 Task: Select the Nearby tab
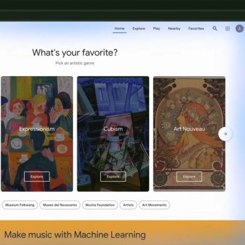pyautogui.click(x=174, y=28)
